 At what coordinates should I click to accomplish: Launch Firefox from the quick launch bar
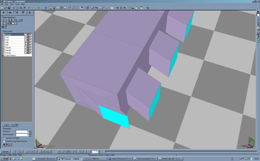click(11, 159)
